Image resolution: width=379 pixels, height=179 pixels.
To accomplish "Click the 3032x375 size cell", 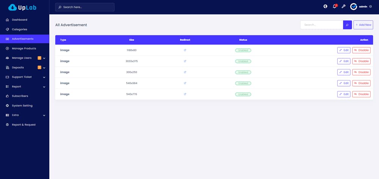I will click(132, 61).
